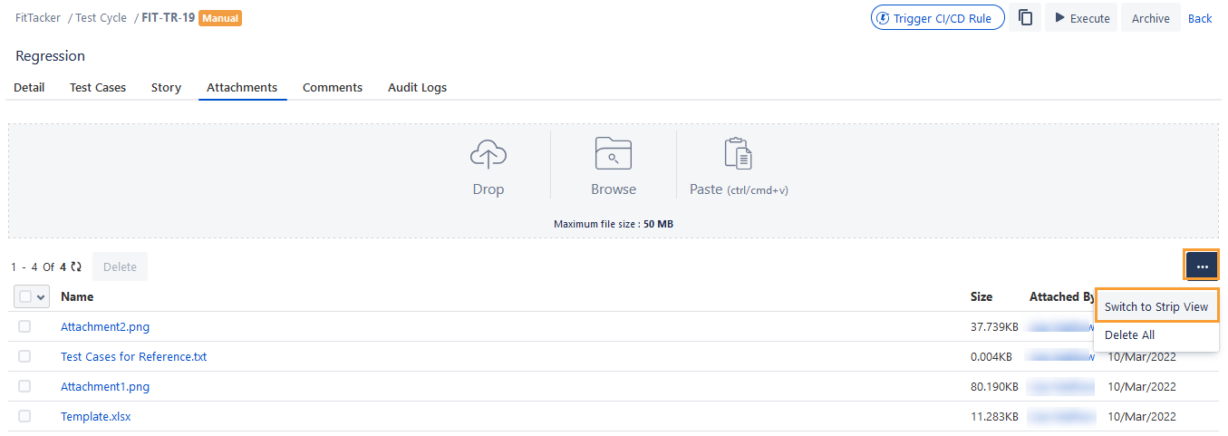The height and width of the screenshot is (436, 1228).
Task: Switch to the Test Cases tab
Action: pyautogui.click(x=98, y=88)
